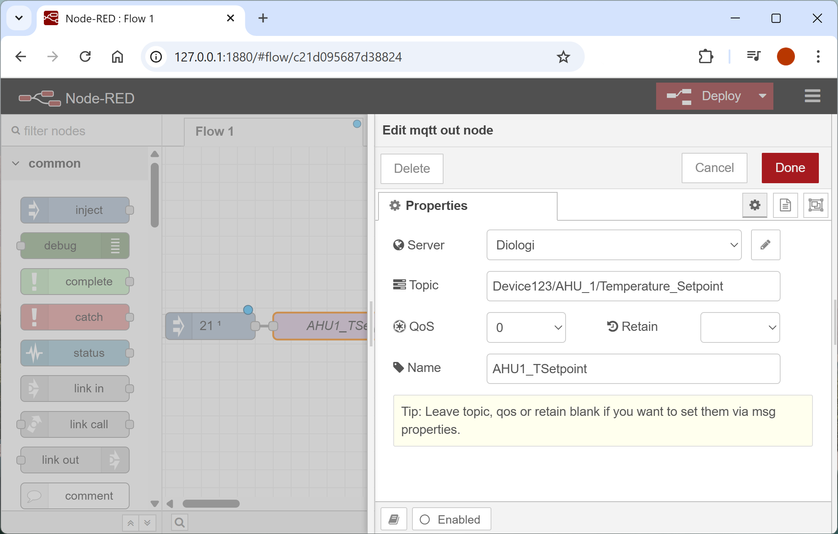This screenshot has width=838, height=534.
Task: Select the Flow 1 tab
Action: click(214, 131)
